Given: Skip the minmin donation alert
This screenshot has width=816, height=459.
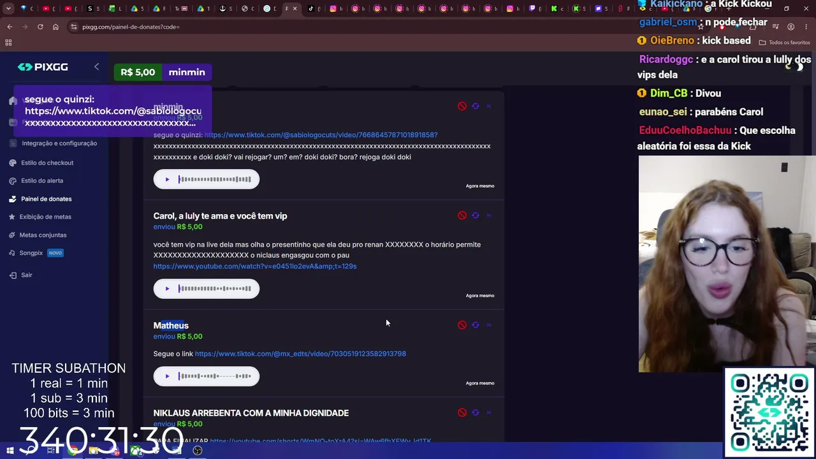Looking at the screenshot, I should pyautogui.click(x=489, y=106).
